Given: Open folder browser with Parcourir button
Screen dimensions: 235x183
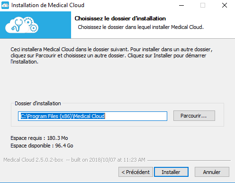Looking at the screenshot, I should point(194,116).
